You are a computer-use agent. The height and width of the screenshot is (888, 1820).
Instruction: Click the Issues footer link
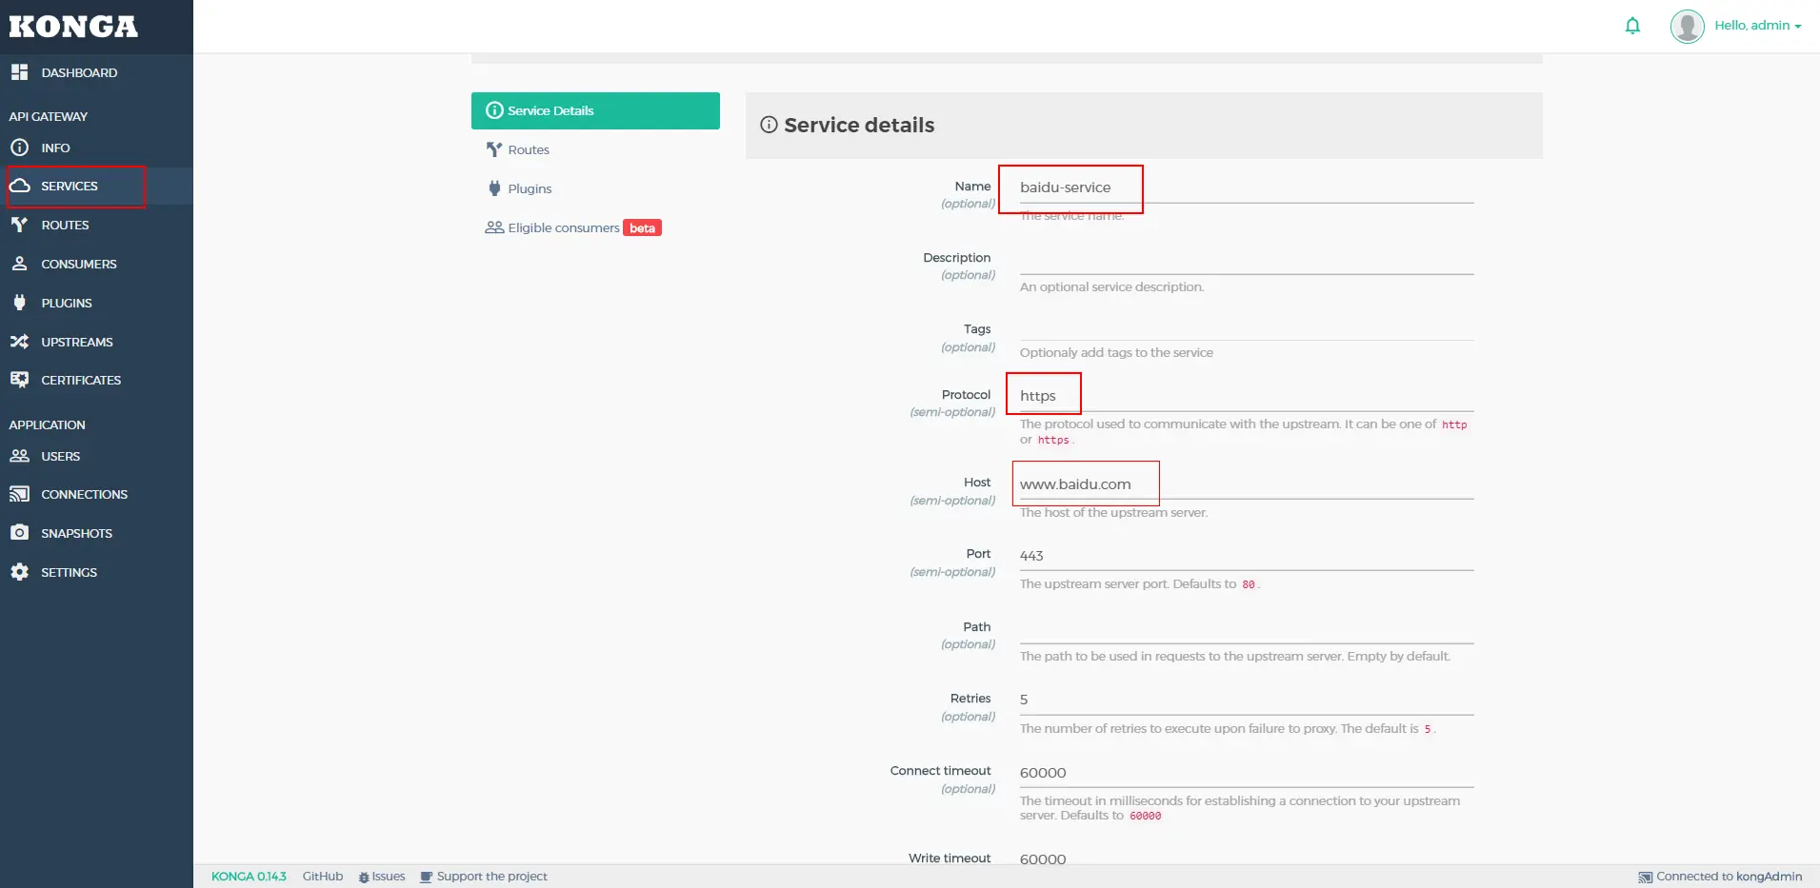pos(382,877)
